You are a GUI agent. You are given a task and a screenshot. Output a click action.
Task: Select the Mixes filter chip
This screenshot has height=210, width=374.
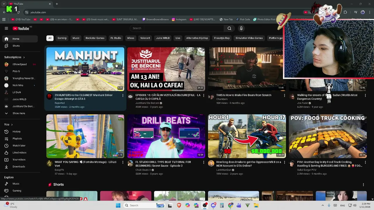pyautogui.click(x=131, y=38)
